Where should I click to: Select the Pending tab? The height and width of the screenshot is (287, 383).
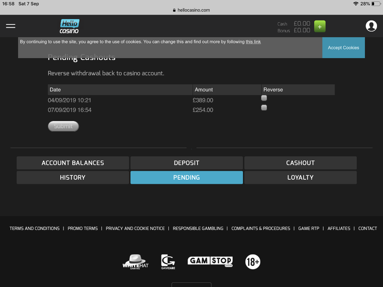(187, 178)
